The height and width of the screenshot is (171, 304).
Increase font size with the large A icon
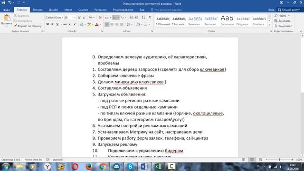(x=79, y=18)
